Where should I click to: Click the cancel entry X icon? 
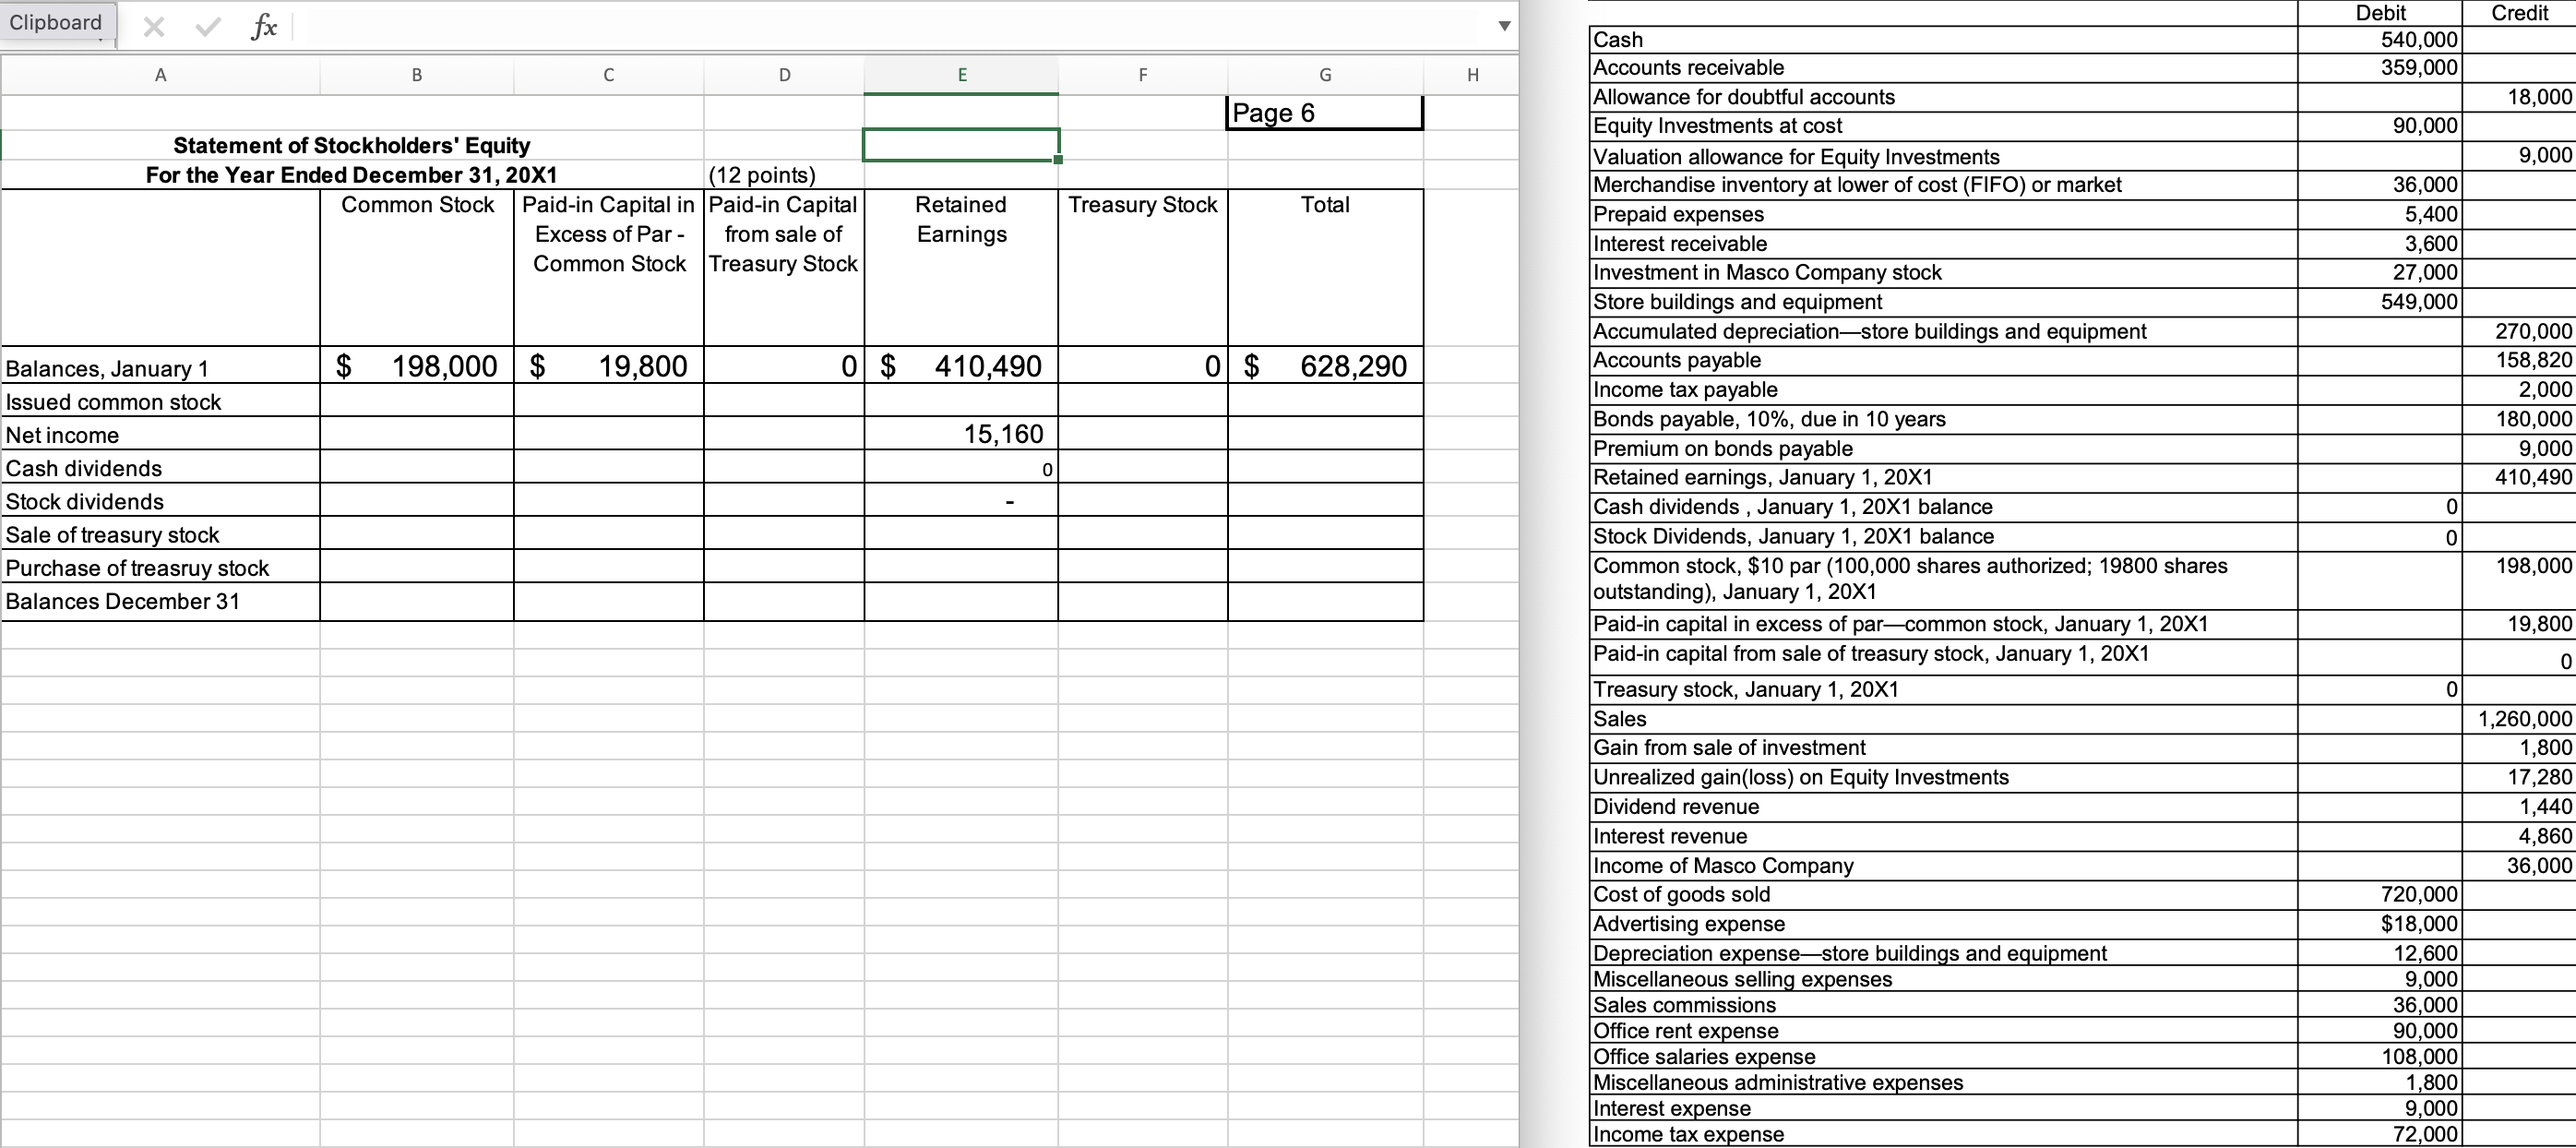[153, 27]
